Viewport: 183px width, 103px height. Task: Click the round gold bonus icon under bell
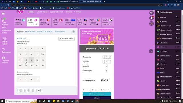pos(151,23)
